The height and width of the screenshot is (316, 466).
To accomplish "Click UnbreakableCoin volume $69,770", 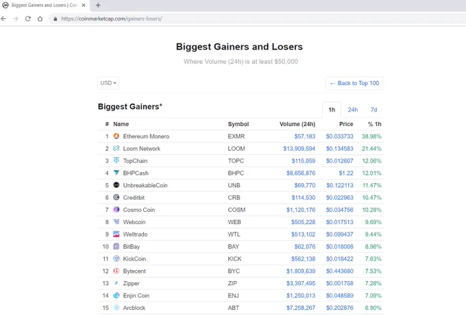I will (305, 185).
